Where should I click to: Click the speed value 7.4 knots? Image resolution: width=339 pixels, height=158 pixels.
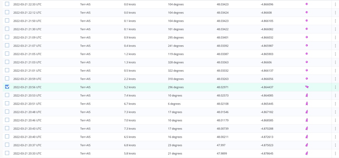point(130,95)
